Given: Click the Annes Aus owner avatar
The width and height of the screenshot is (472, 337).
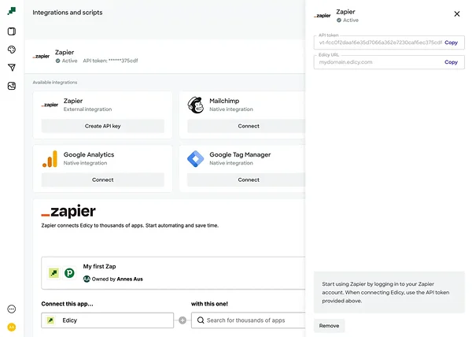Looking at the screenshot, I should coord(87,279).
